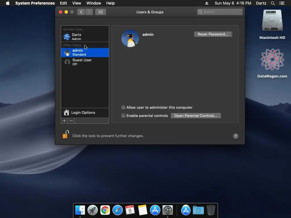Click Open Parental Controls… button

196,116
